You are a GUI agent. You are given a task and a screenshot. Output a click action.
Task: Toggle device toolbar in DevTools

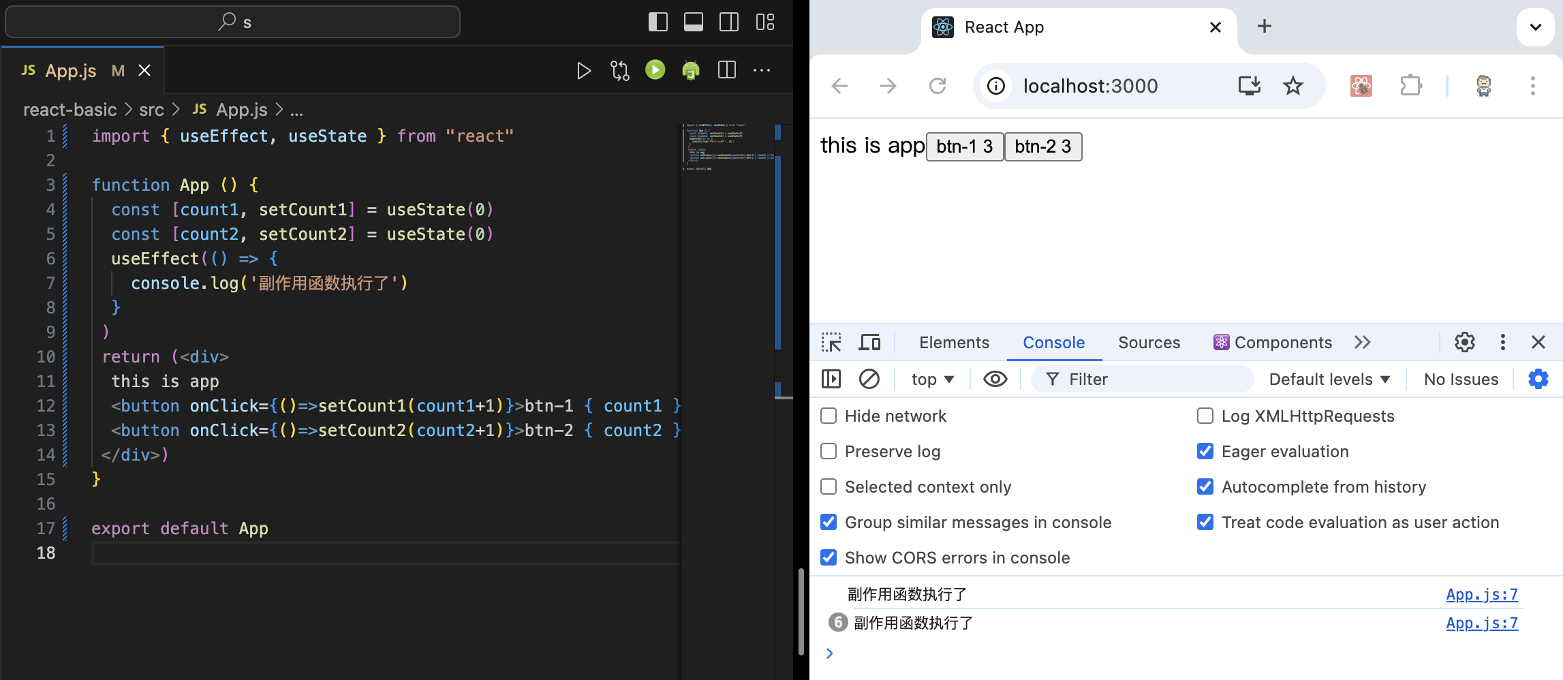click(869, 342)
